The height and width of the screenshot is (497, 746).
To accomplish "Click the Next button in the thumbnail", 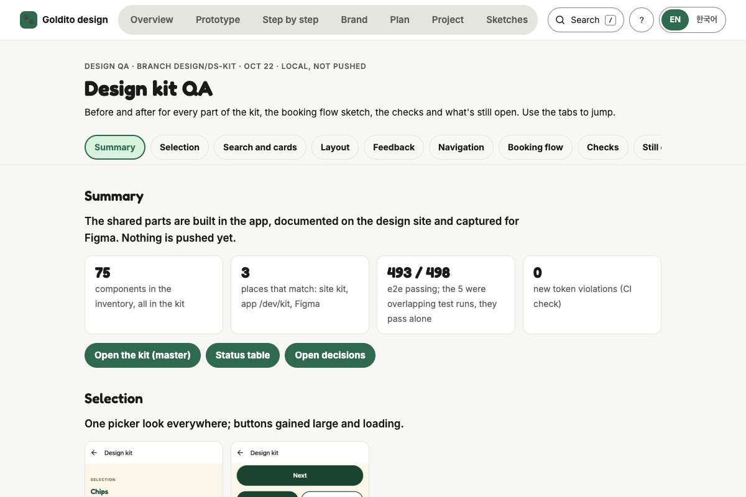I will [x=300, y=475].
